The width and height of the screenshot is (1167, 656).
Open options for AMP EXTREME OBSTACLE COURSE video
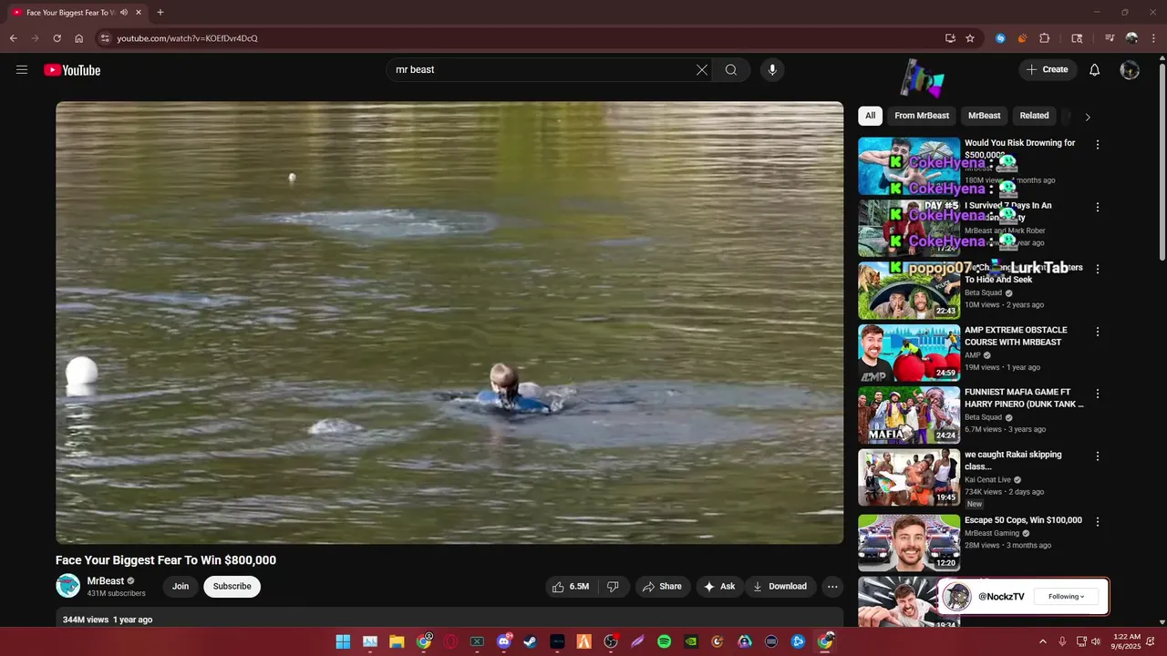tap(1098, 332)
